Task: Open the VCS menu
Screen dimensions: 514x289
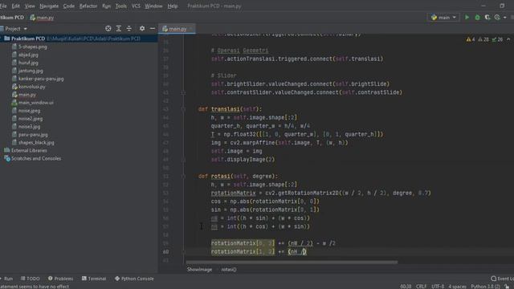Action: (136, 6)
